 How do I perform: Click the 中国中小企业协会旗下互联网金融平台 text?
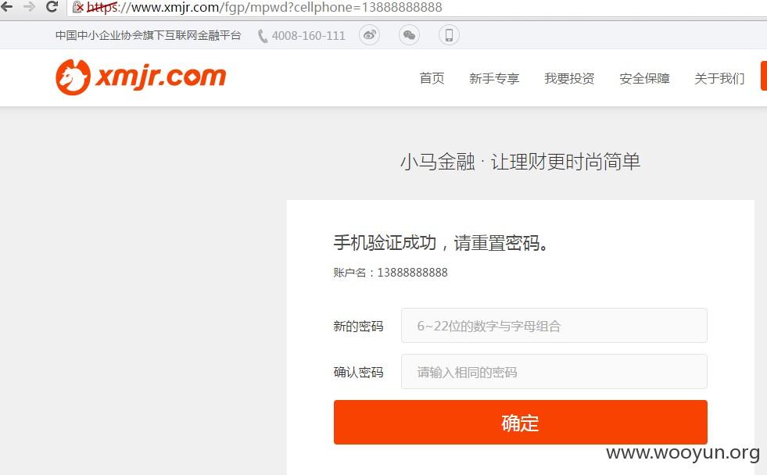(x=149, y=35)
